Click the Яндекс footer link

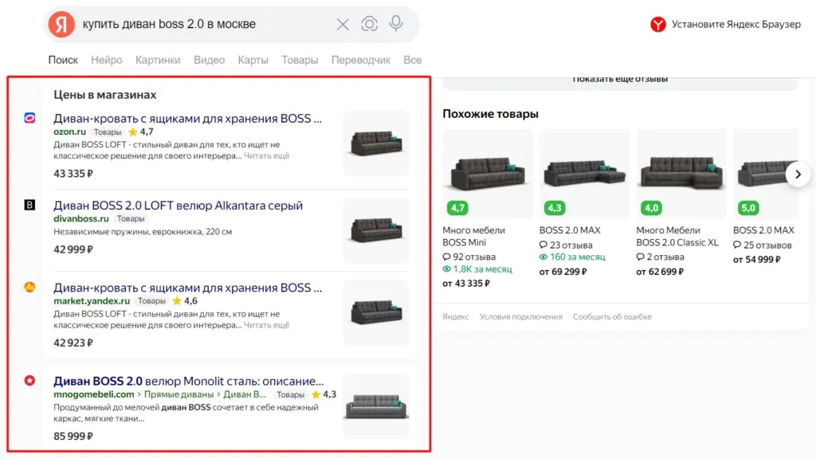(455, 316)
